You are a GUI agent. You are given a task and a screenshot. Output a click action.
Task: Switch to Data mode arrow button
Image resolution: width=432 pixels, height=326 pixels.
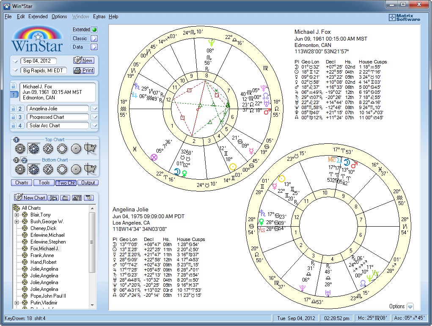94,47
